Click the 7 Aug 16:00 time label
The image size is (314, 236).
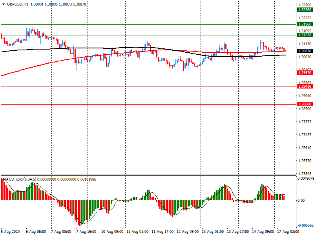click(x=86, y=232)
